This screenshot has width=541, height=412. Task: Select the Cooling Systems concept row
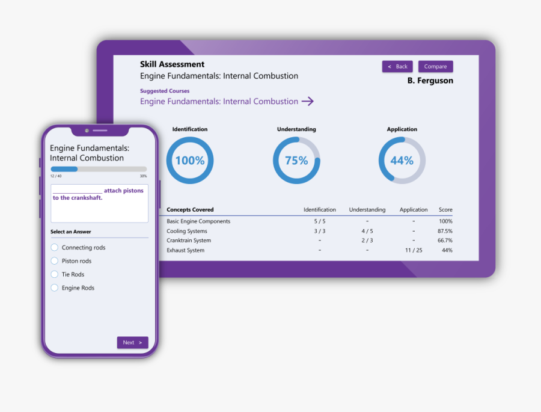pos(187,231)
